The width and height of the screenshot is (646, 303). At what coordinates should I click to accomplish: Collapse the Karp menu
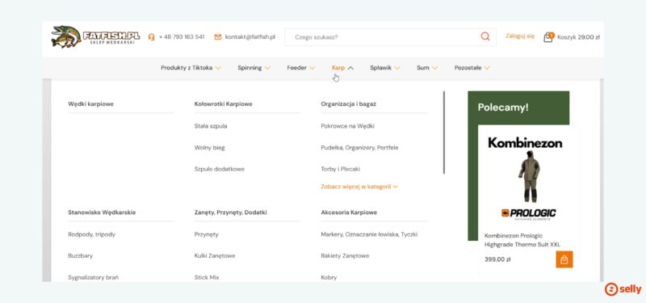coord(342,68)
